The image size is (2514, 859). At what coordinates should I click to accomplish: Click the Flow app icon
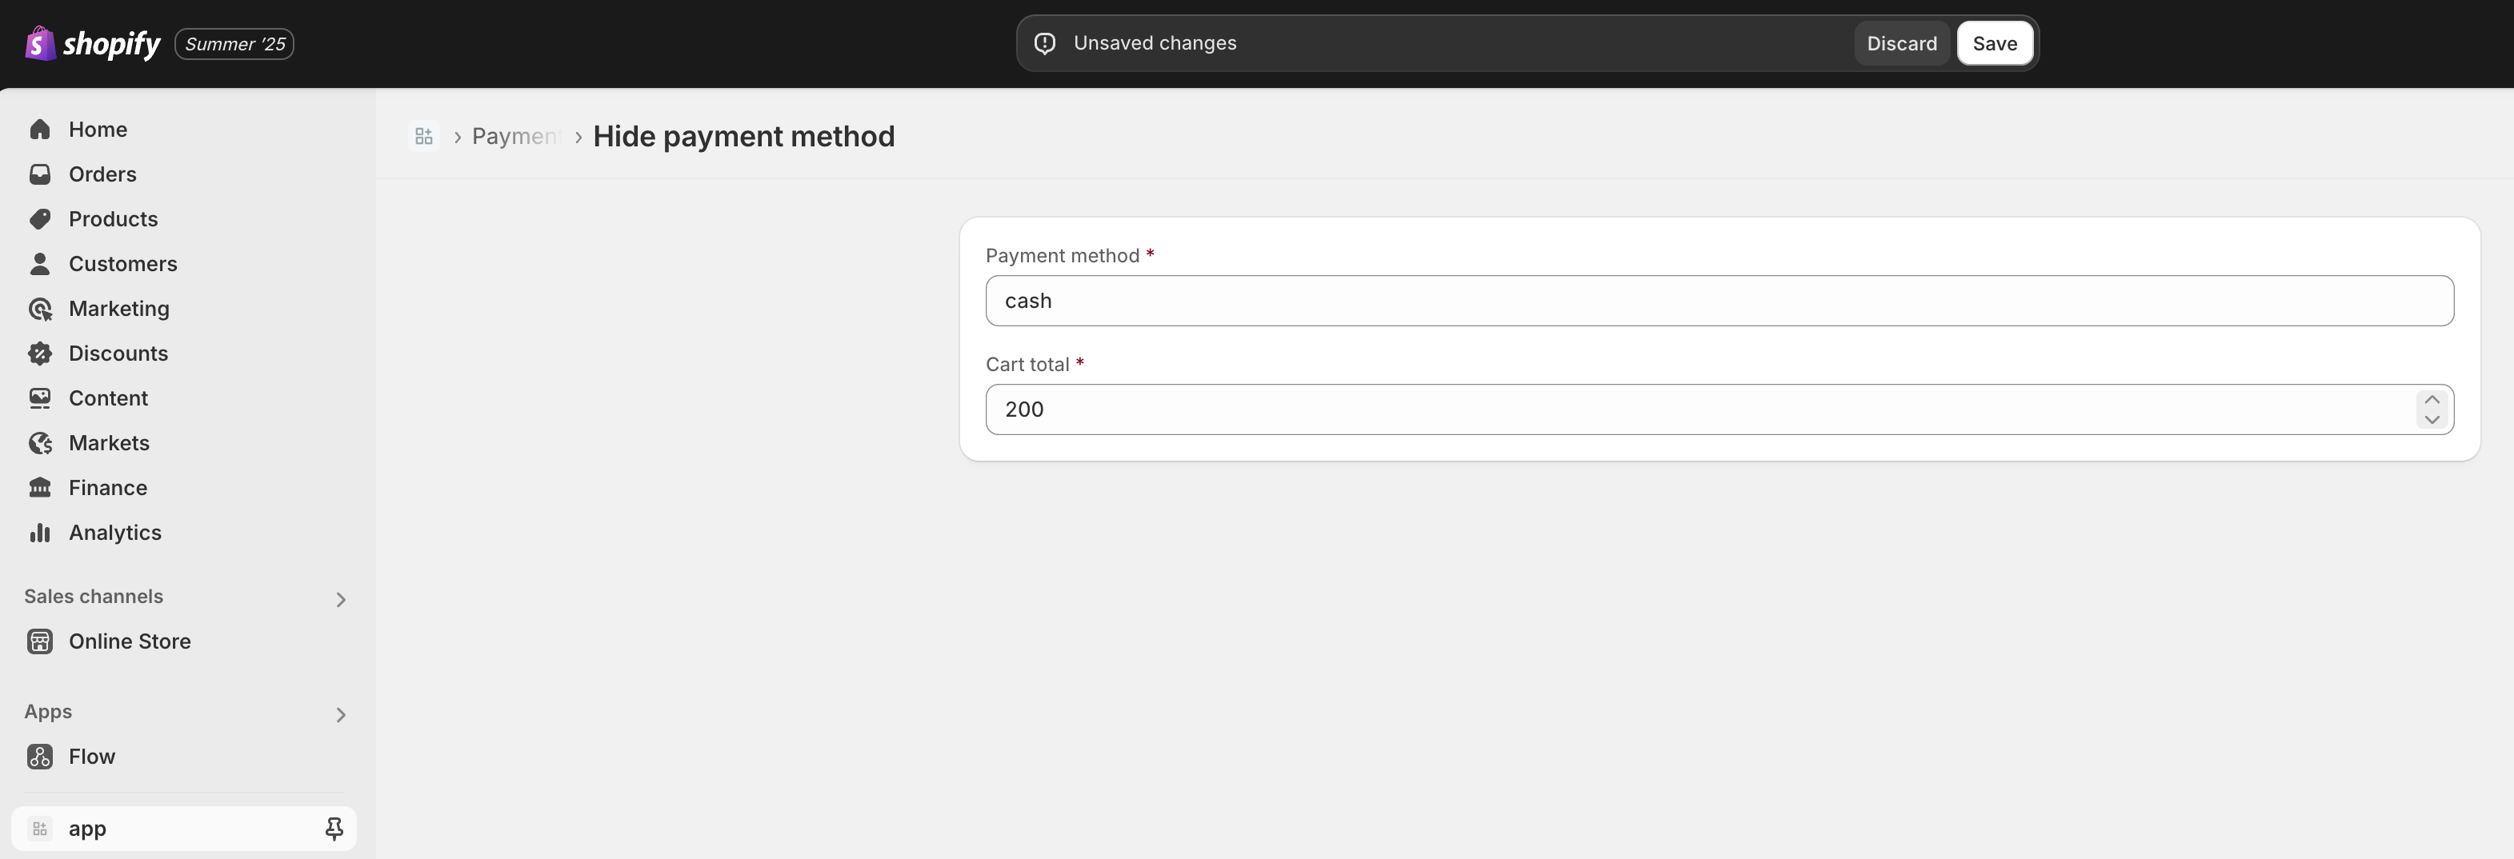[x=40, y=757]
